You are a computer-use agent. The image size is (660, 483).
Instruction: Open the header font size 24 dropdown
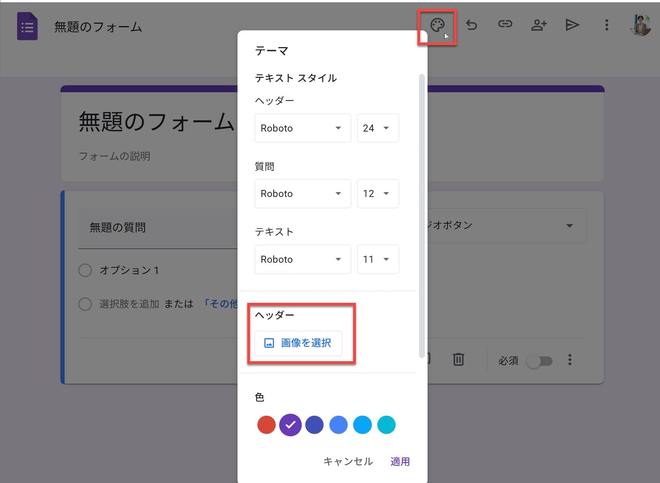[x=377, y=128]
